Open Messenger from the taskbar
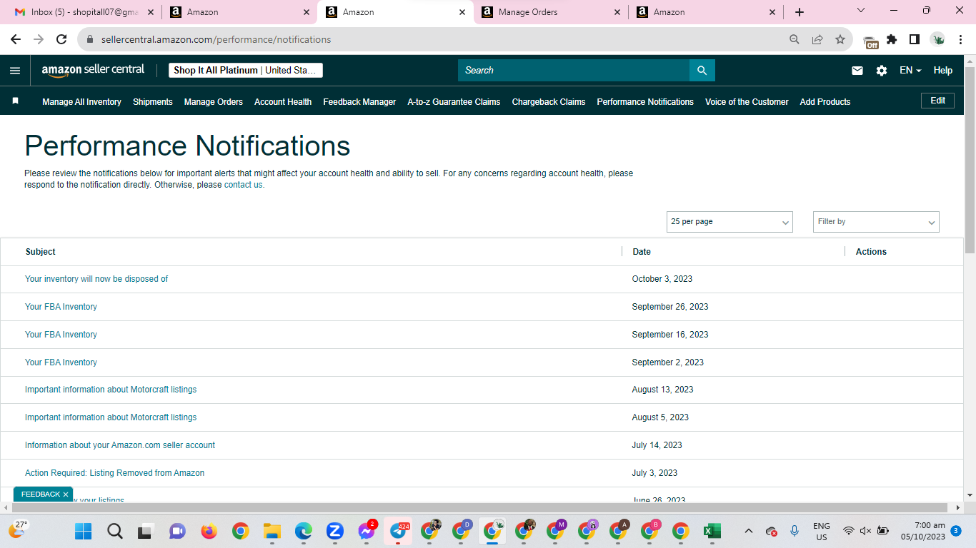Image resolution: width=976 pixels, height=548 pixels. click(367, 531)
